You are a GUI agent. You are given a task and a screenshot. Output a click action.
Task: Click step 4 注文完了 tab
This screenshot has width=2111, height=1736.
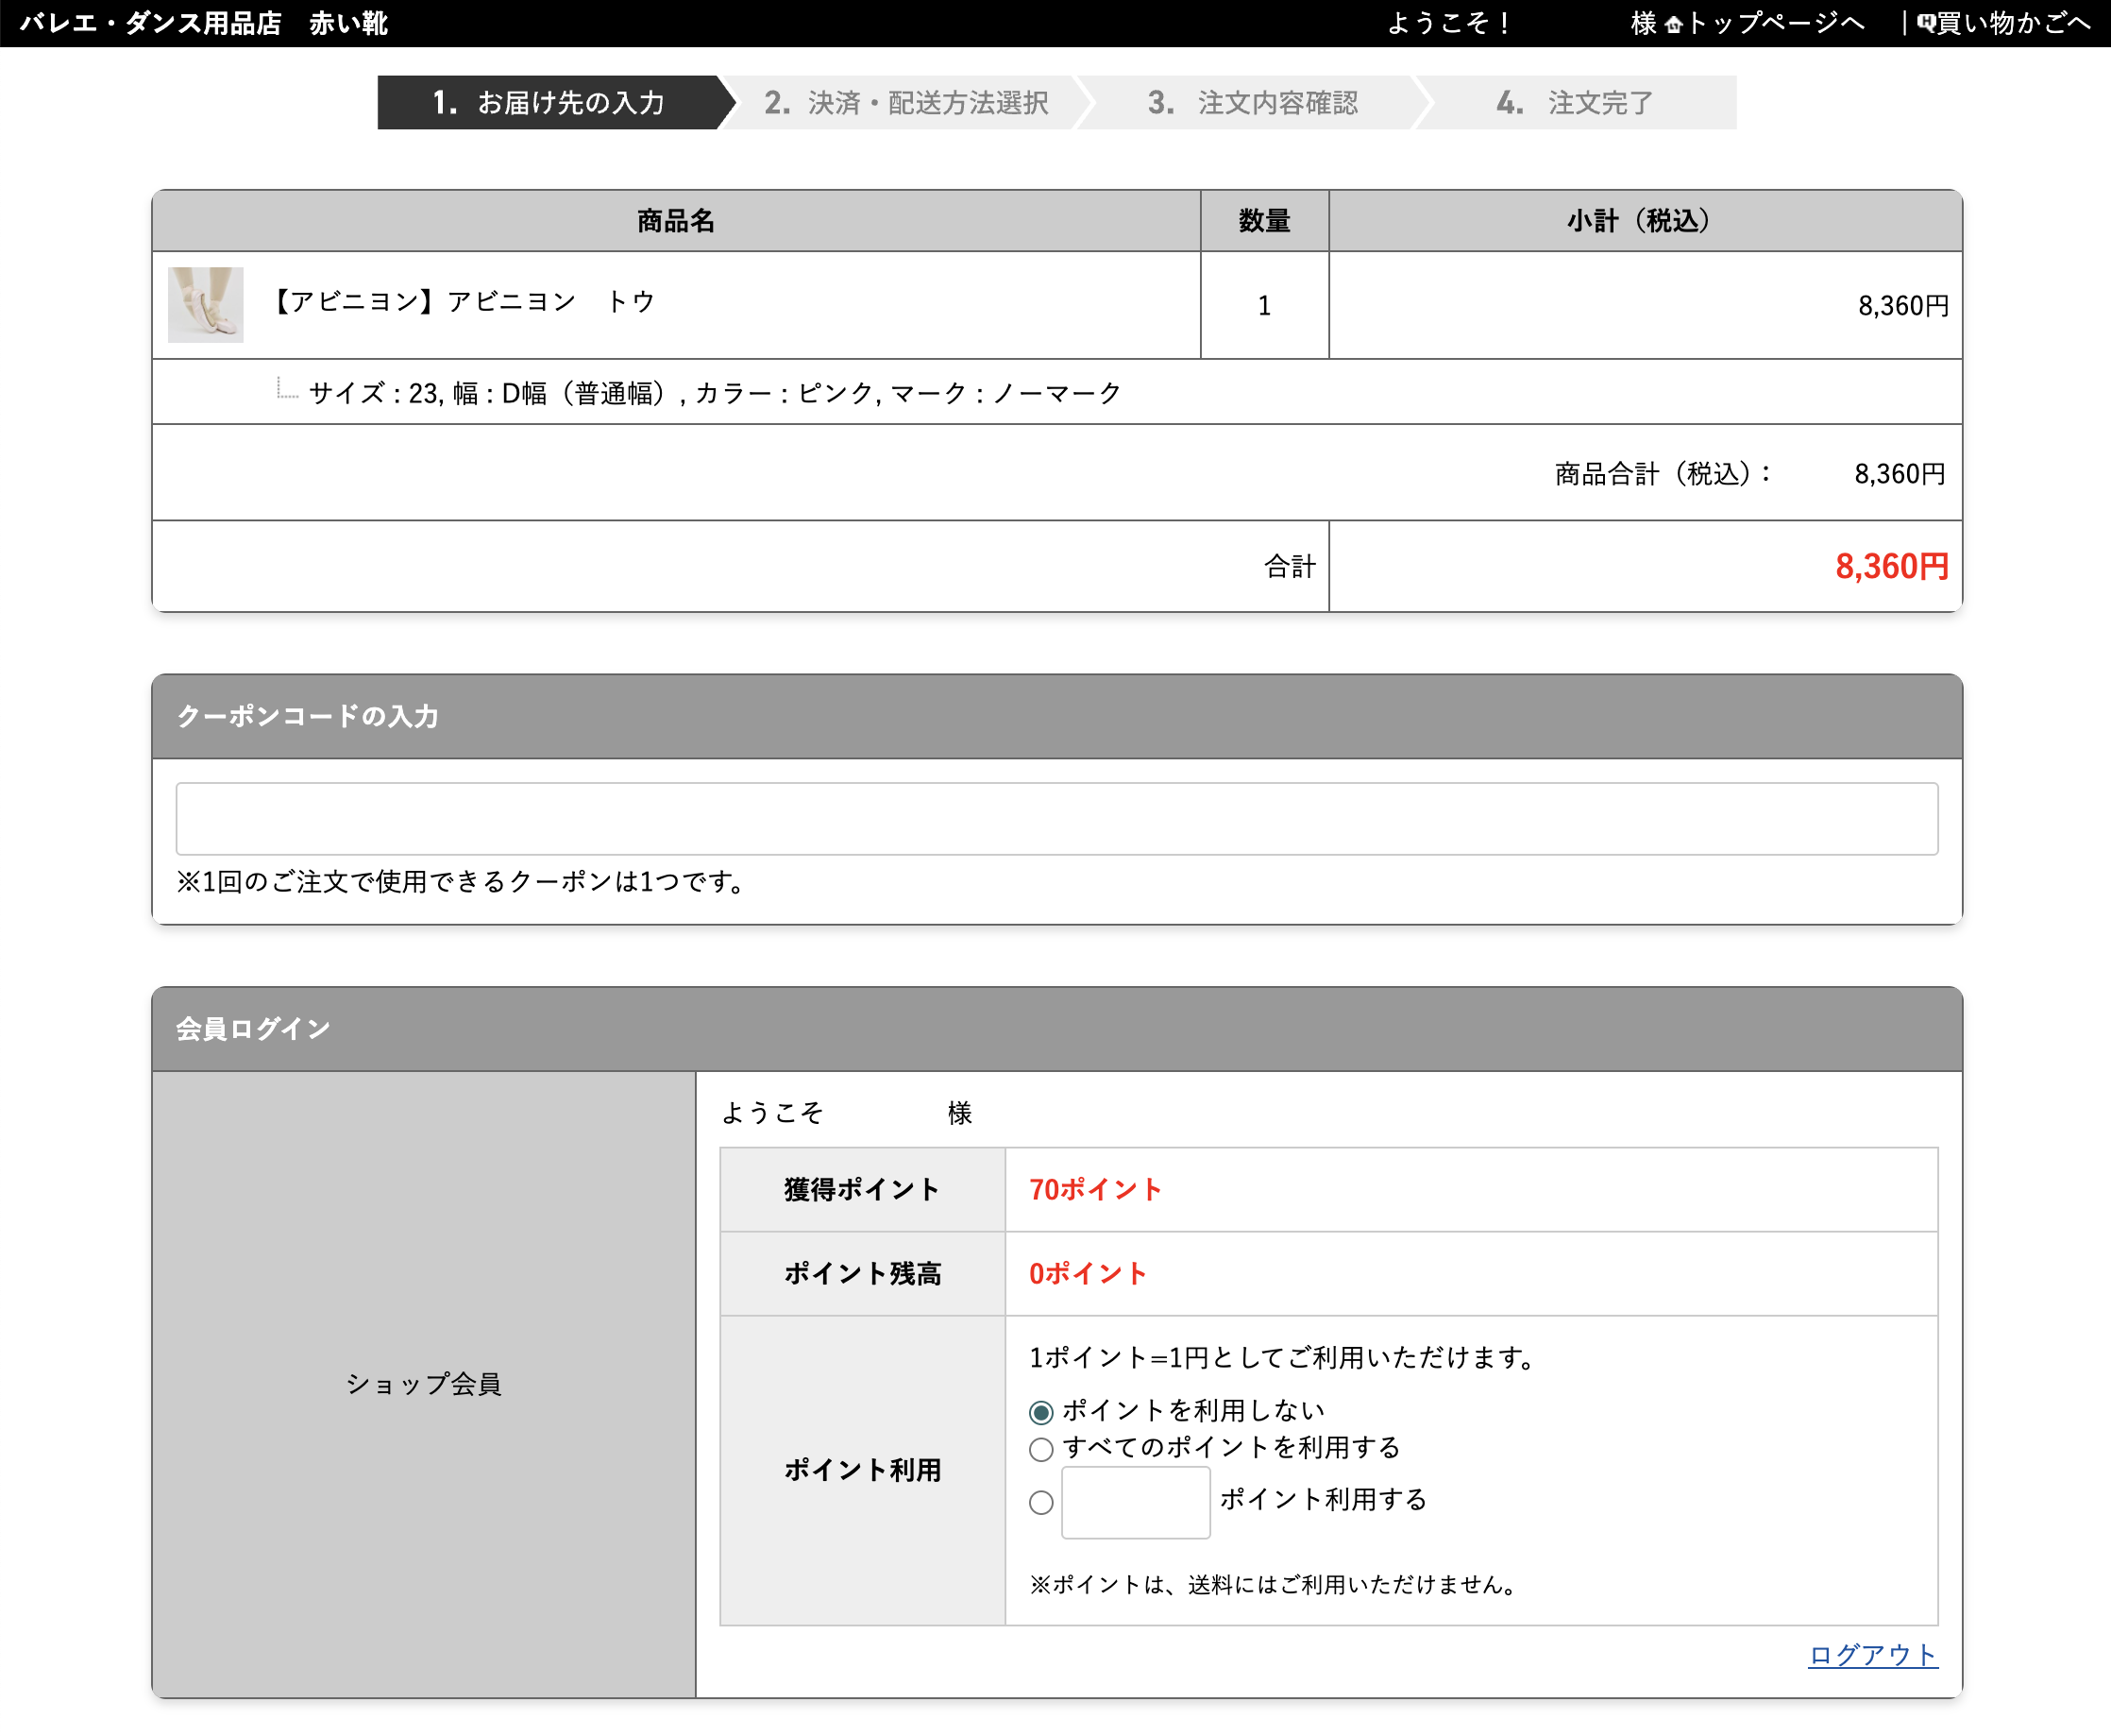(1576, 103)
